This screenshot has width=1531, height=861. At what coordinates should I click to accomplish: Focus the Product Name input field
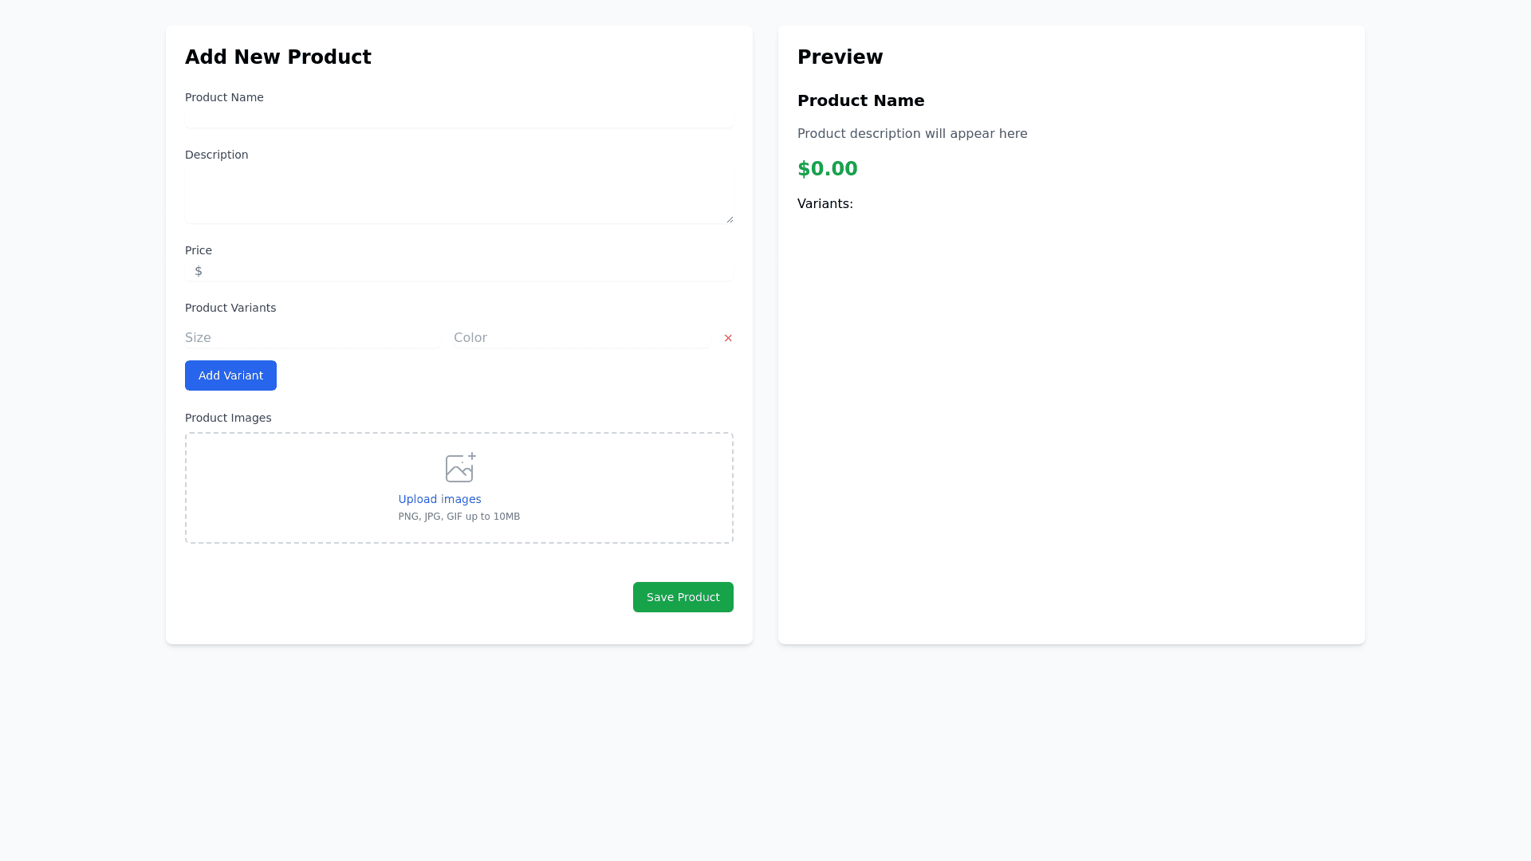point(459,118)
